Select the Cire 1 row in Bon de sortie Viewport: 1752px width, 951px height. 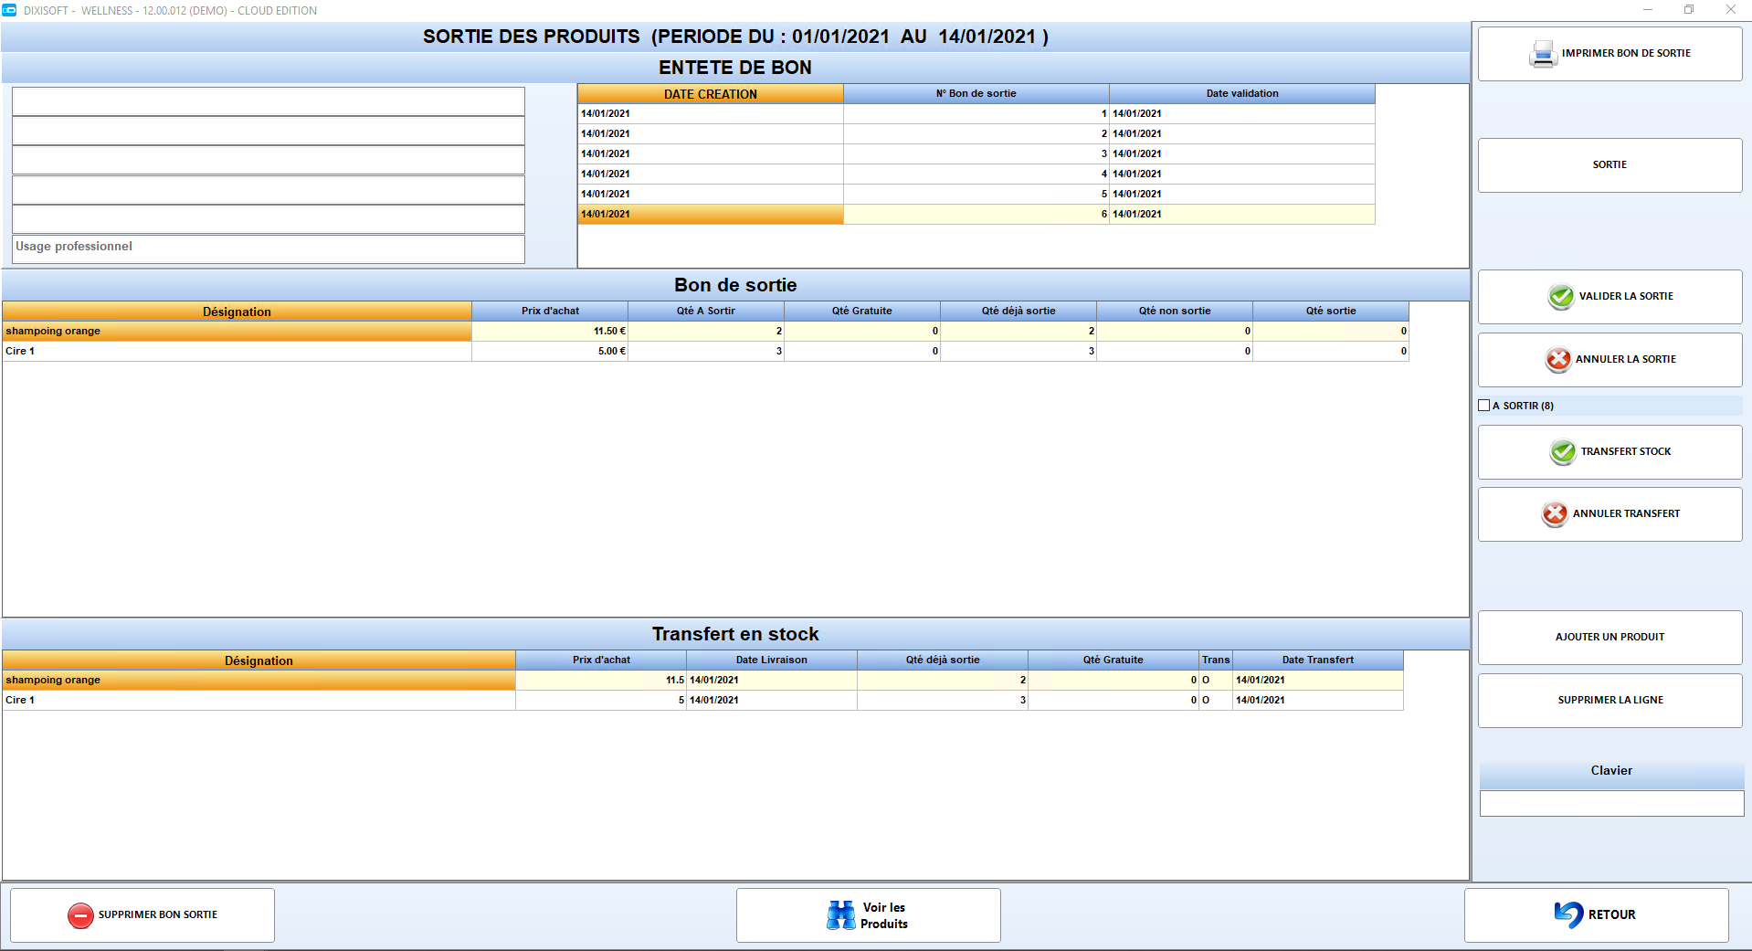pyautogui.click(x=705, y=351)
